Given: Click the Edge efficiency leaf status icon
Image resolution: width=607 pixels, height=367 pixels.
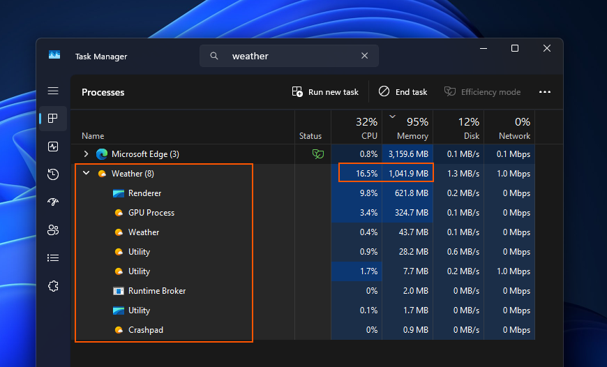Looking at the screenshot, I should tap(318, 154).
